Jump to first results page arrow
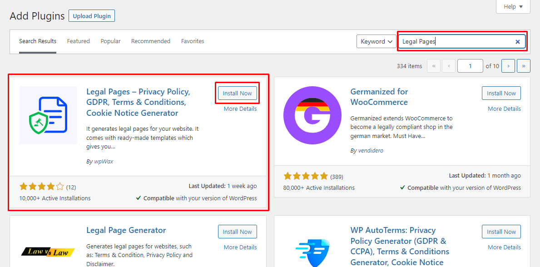540x267 pixels. 434,66
